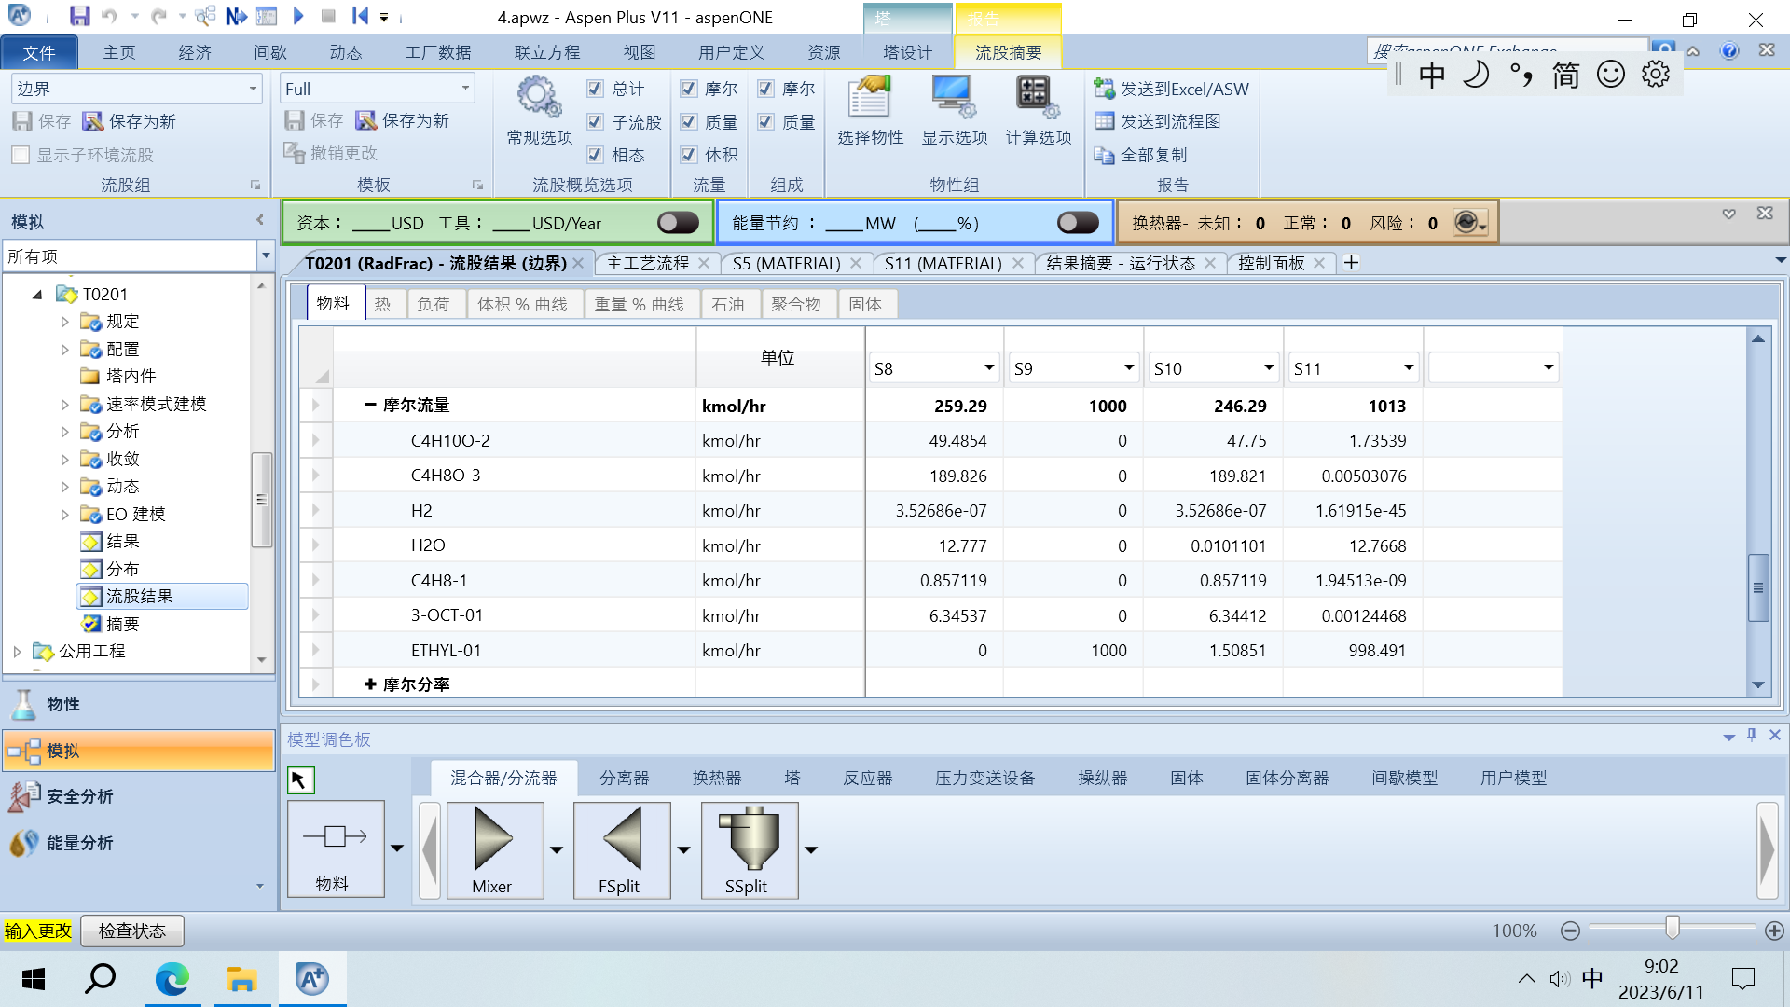The image size is (1790, 1007).
Task: Open Microsoft Edge from taskbar
Action: tap(172, 978)
